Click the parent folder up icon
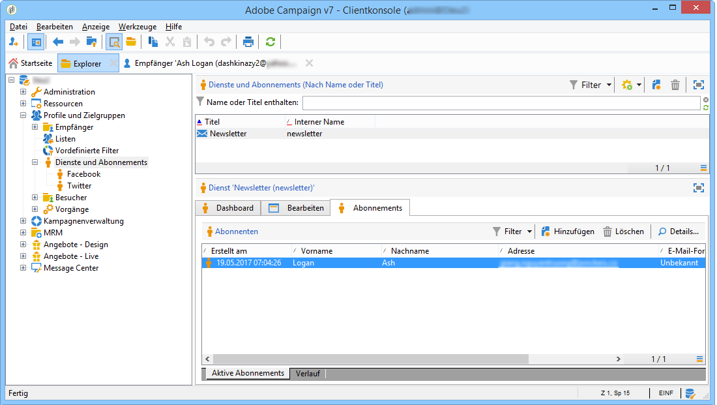Image resolution: width=717 pixels, height=405 pixels. click(91, 42)
